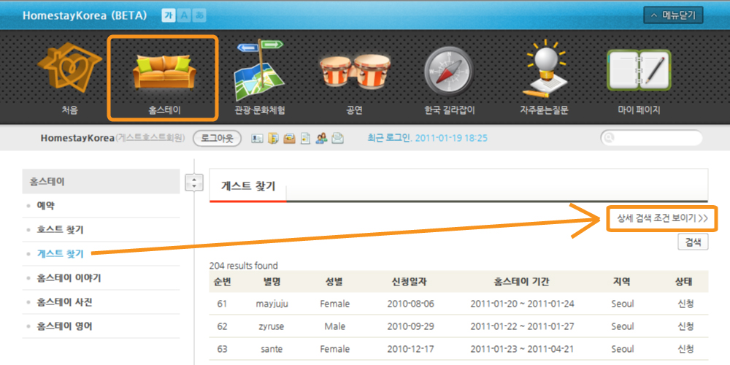Screen dimensions: 730x365
Task: Toggle the sidebar up-down arrow control
Action: click(x=193, y=182)
